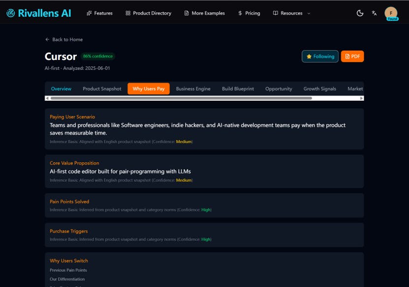Click High confidence under Pain Points Solved
Image resolution: width=409 pixels, height=287 pixels.
point(206,210)
